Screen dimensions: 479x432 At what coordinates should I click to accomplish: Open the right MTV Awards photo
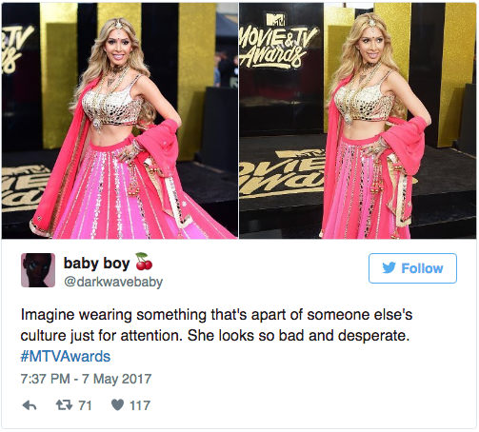tap(358, 121)
